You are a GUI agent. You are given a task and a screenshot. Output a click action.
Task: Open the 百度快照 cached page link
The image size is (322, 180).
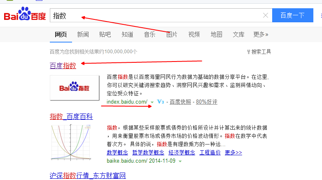pyautogui.click(x=180, y=102)
